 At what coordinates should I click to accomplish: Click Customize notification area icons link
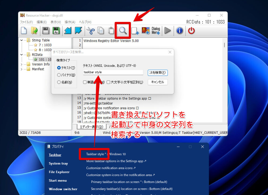111,168
